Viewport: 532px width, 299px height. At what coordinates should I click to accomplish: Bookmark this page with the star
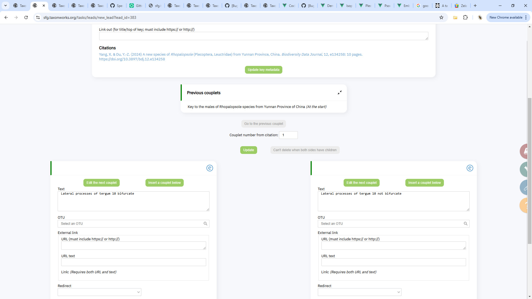(x=441, y=17)
